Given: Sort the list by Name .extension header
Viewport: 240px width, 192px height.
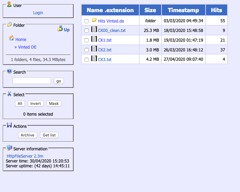Looking at the screenshot, I should [110, 10].
